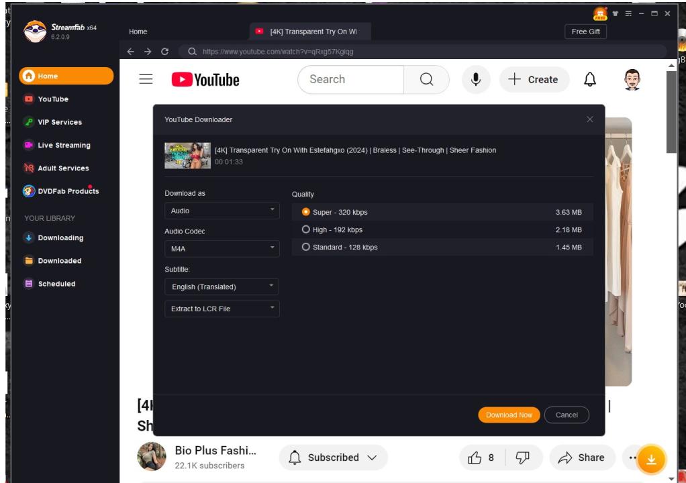Click the scroll up arrow of the page
Image resolution: width=686 pixels, height=483 pixels.
coord(671,66)
